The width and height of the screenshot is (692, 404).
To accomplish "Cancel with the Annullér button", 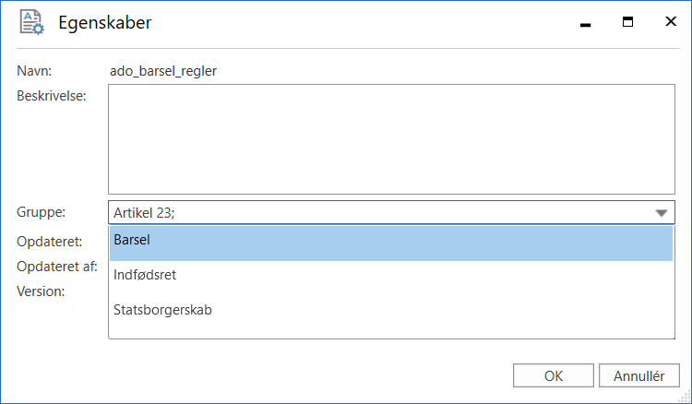I will click(x=638, y=375).
